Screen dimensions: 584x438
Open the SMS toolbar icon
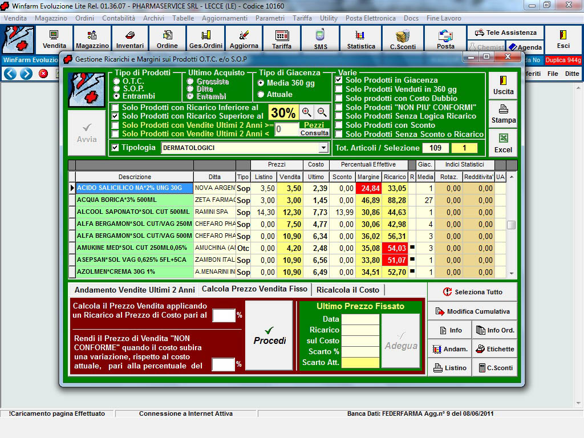(x=321, y=39)
